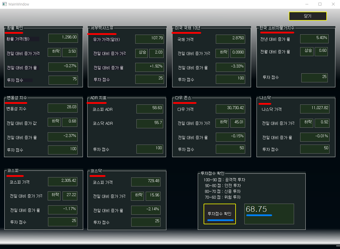The width and height of the screenshot is (340, 249).
Task: Select the oil change value 2.03
Action: click(156, 53)
